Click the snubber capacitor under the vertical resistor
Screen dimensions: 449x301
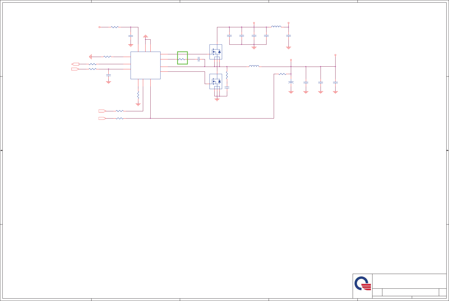tap(227, 87)
